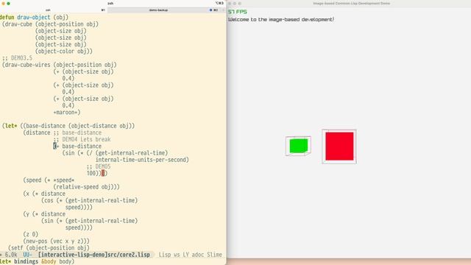The width and height of the screenshot is (471, 265).
Task: Click the '(speed (* *speed*' line
Action: (49, 180)
